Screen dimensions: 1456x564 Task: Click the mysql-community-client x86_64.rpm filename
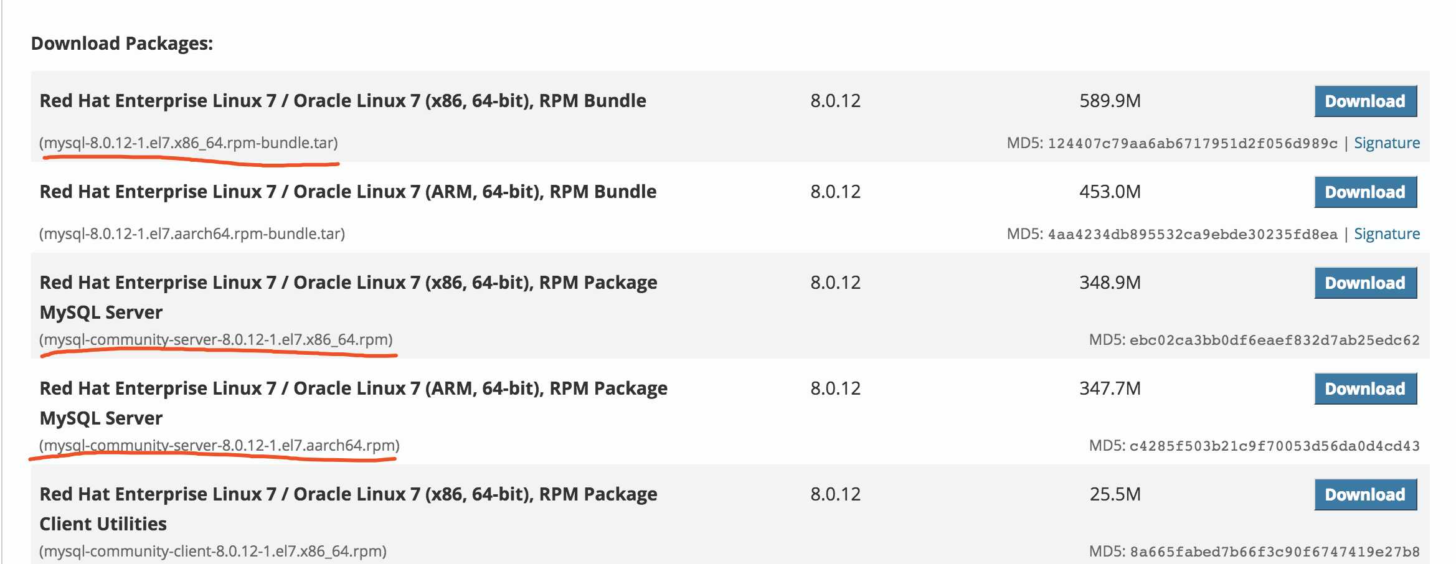pos(213,552)
